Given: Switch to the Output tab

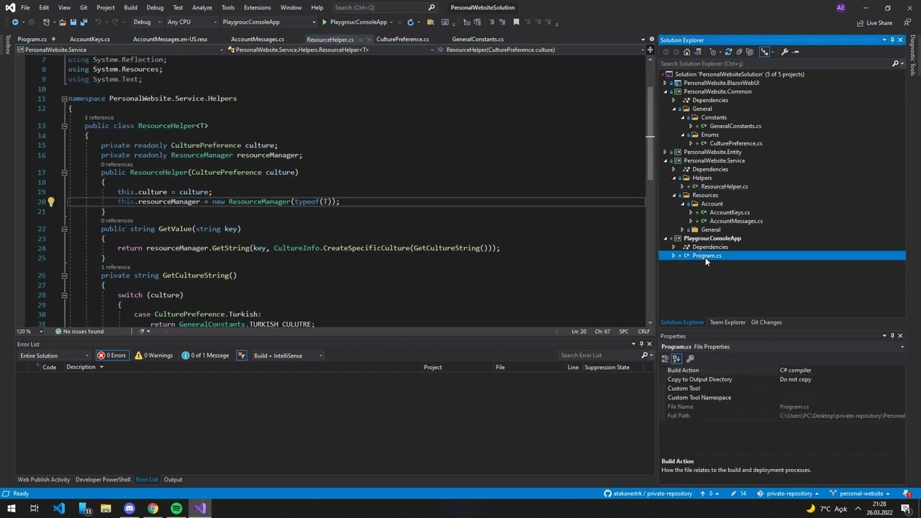Looking at the screenshot, I should coord(173,480).
